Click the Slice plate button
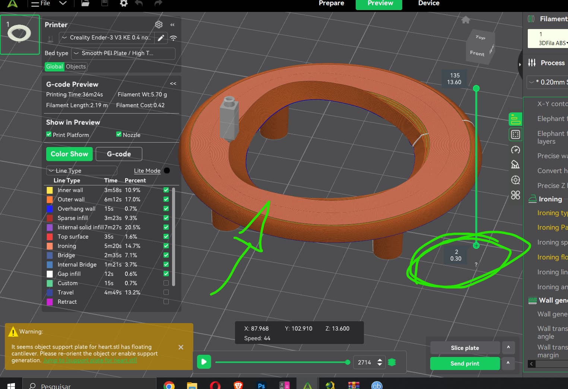The height and width of the screenshot is (389, 568). 464,348
